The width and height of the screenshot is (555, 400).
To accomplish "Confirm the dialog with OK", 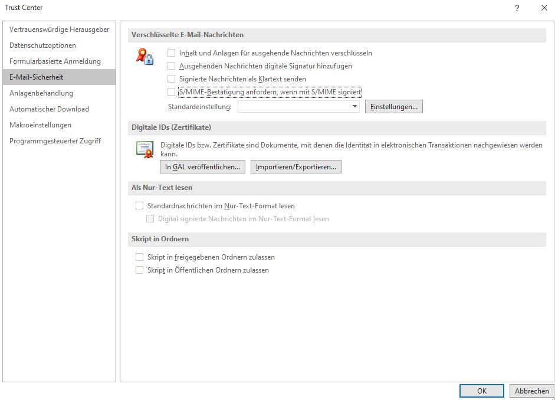I will pos(481,391).
